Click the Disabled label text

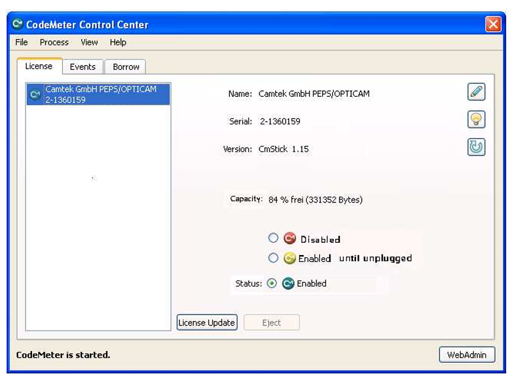320,240
